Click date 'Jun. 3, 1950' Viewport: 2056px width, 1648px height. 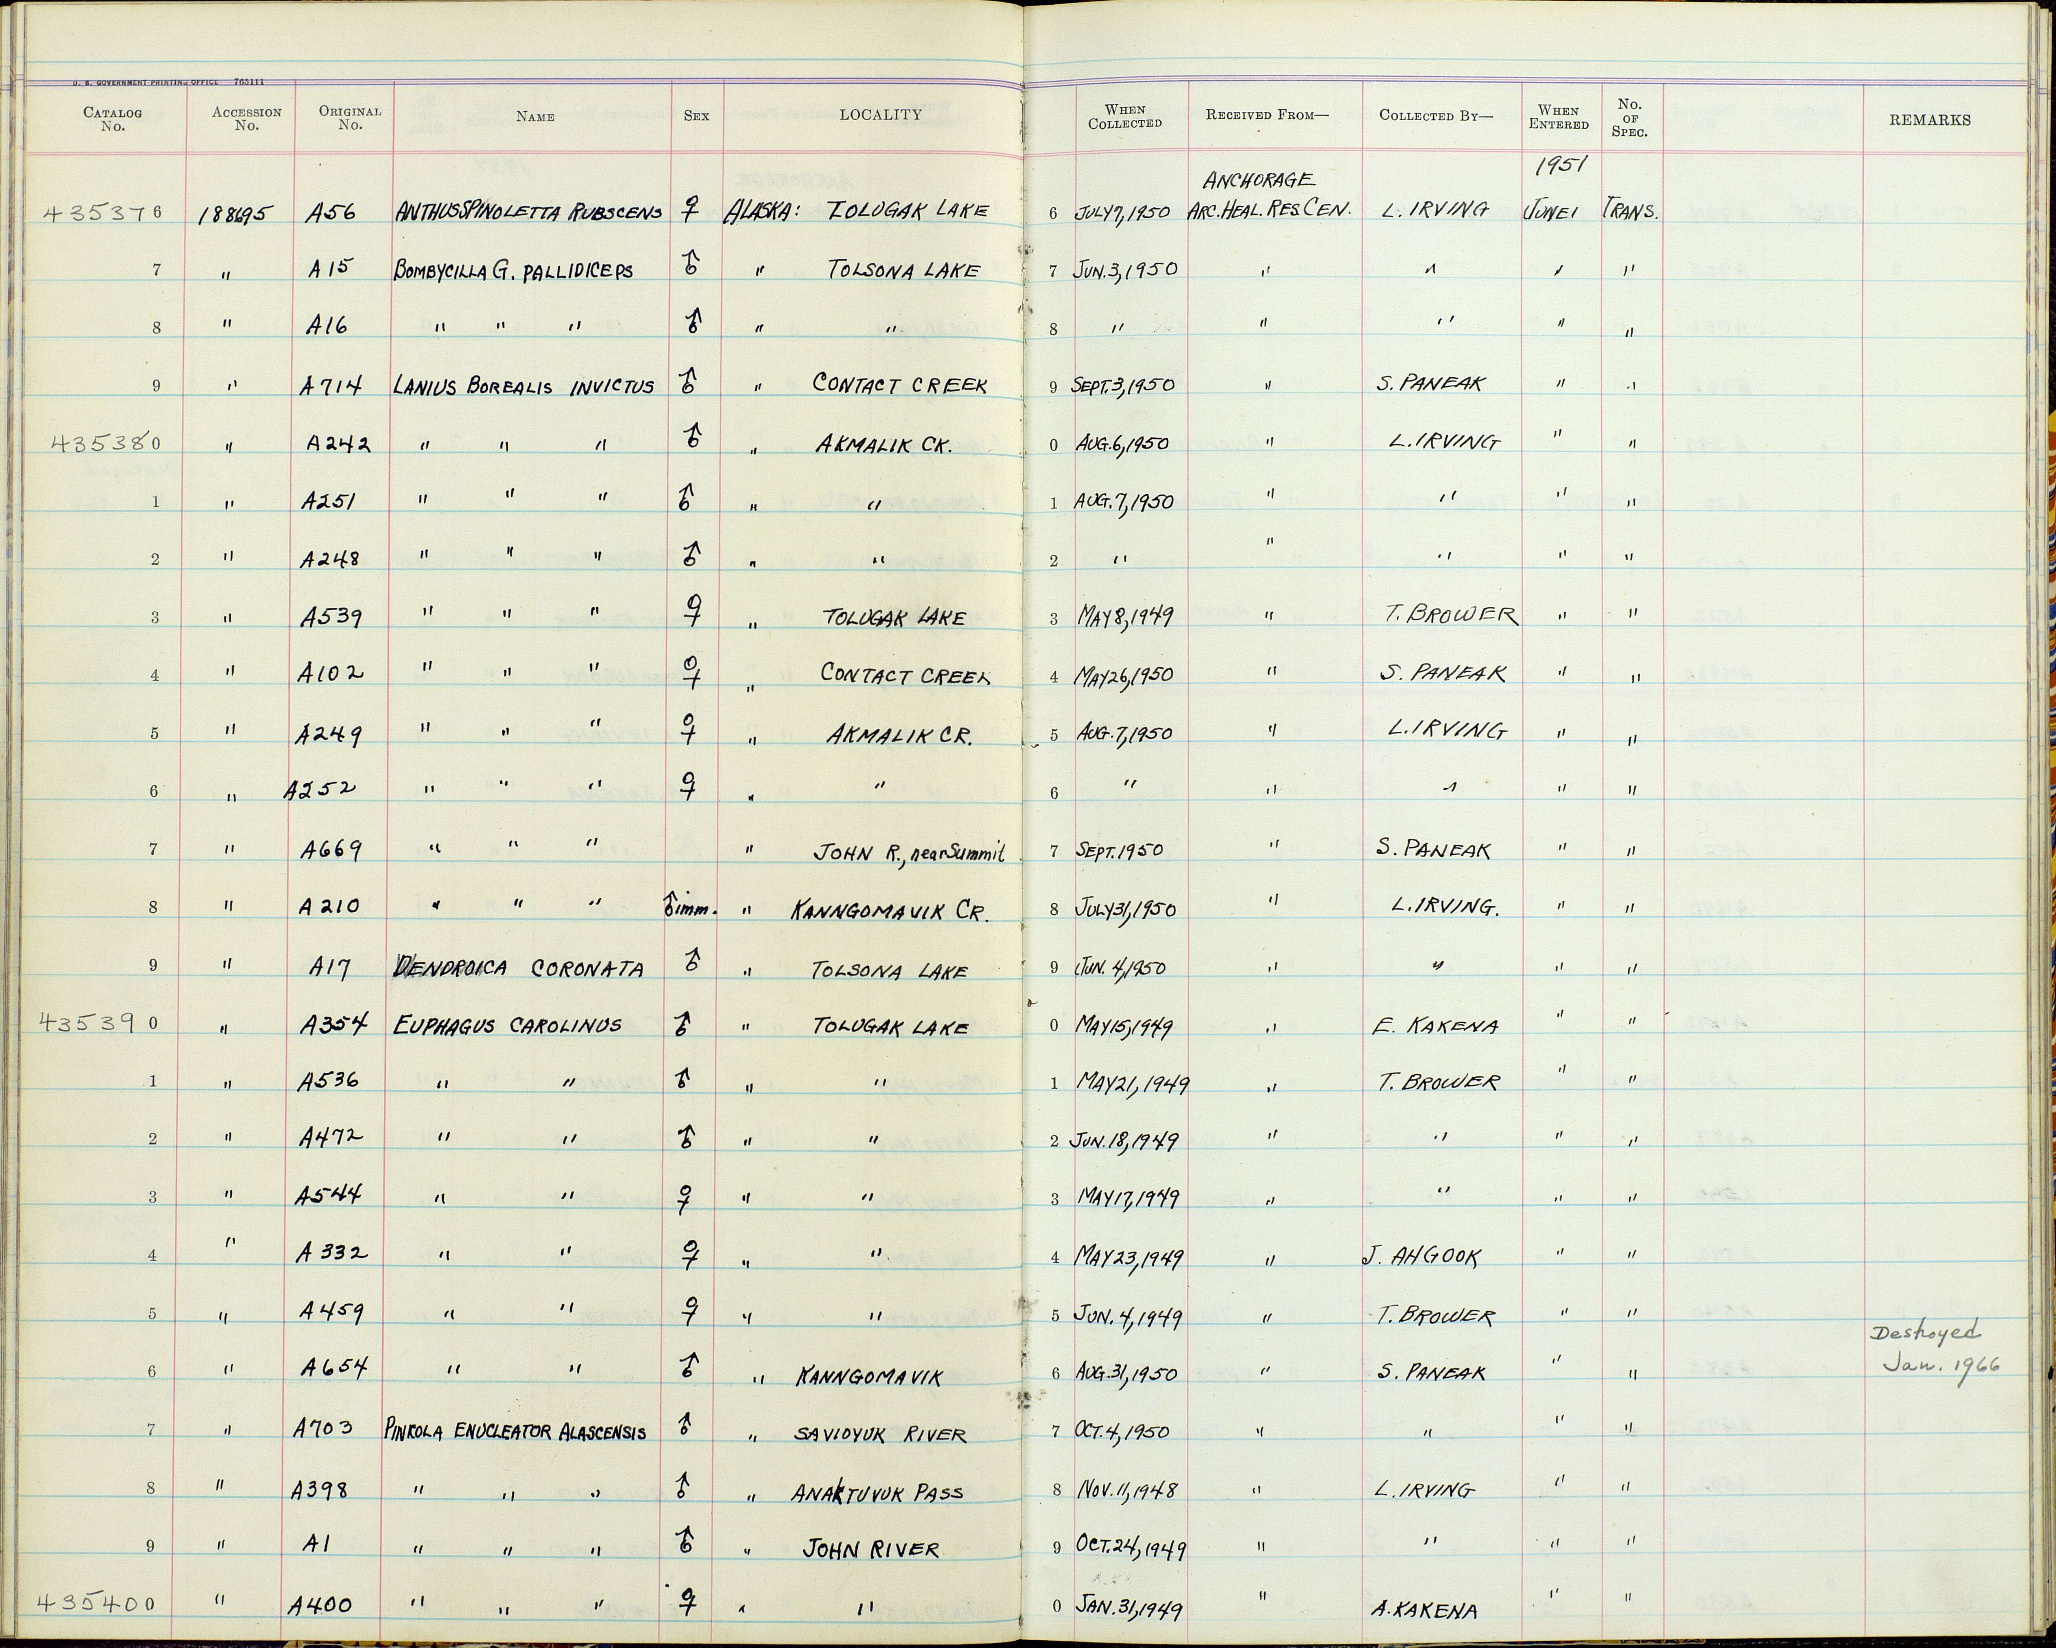tap(1125, 270)
